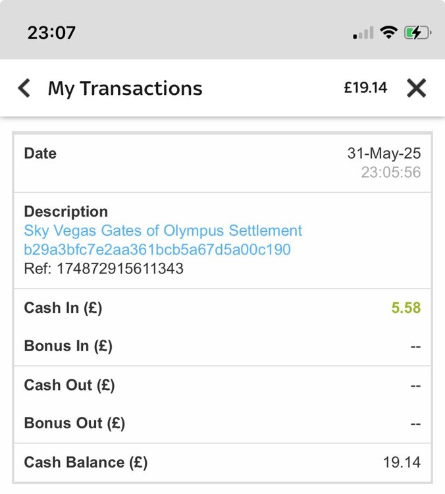The height and width of the screenshot is (494, 445).
Task: Tap the Description heading label
Action: click(66, 212)
